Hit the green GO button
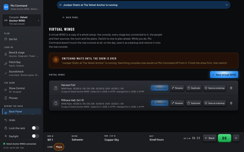The width and height of the screenshot is (244, 152). click(225, 138)
